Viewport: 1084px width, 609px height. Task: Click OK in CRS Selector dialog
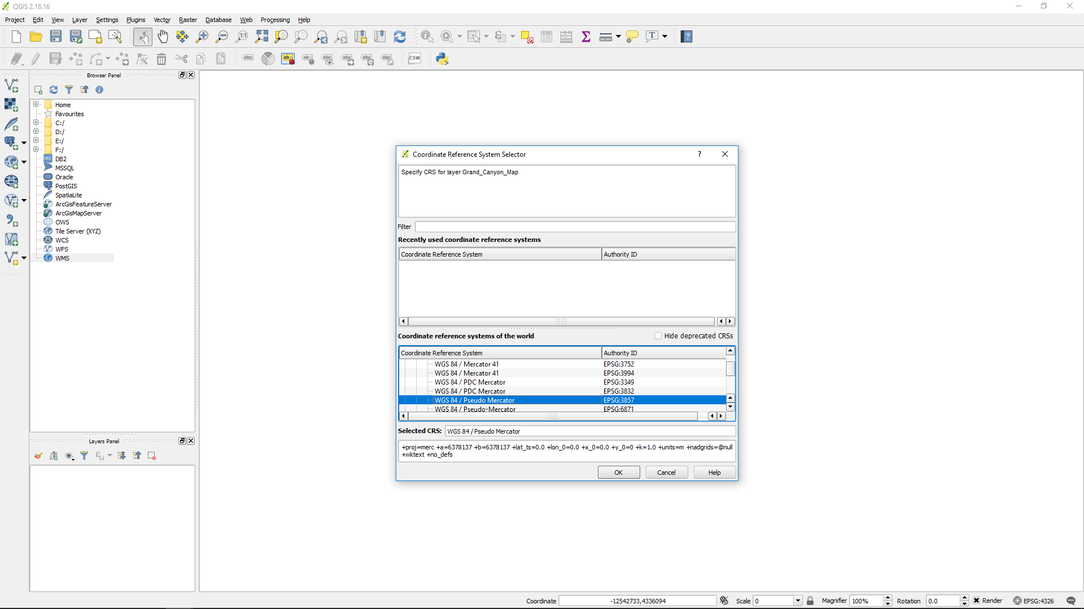tap(618, 473)
